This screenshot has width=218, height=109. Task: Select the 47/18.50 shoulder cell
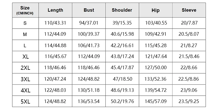click(122, 79)
